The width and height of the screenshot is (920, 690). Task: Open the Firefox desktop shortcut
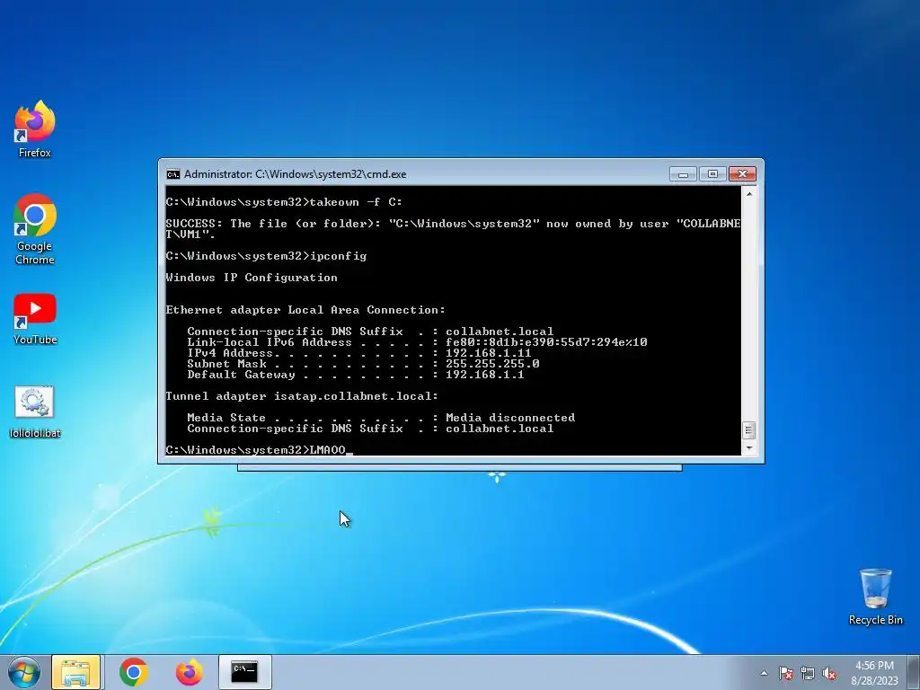click(x=35, y=129)
